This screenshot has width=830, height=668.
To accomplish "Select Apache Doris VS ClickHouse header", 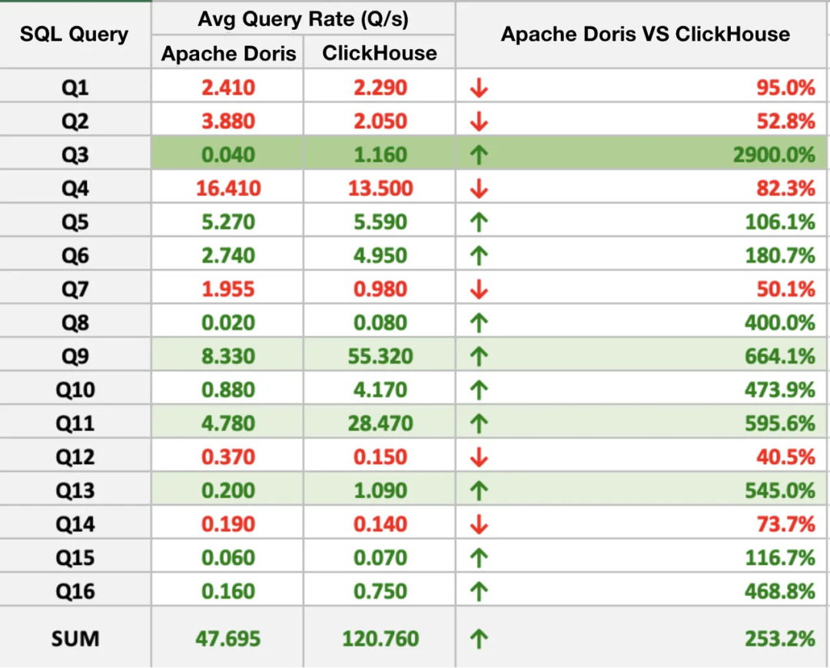I will pyautogui.click(x=645, y=35).
